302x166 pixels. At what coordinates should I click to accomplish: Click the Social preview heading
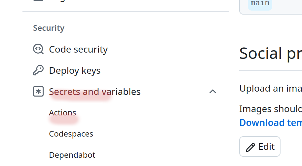pyautogui.click(x=270, y=54)
